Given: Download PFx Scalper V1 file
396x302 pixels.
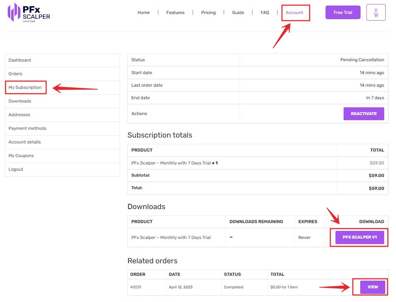Looking at the screenshot, I should point(359,237).
